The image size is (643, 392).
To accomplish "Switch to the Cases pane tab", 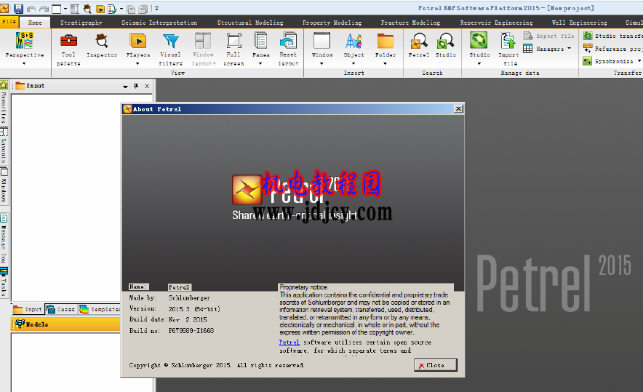I will pos(60,310).
